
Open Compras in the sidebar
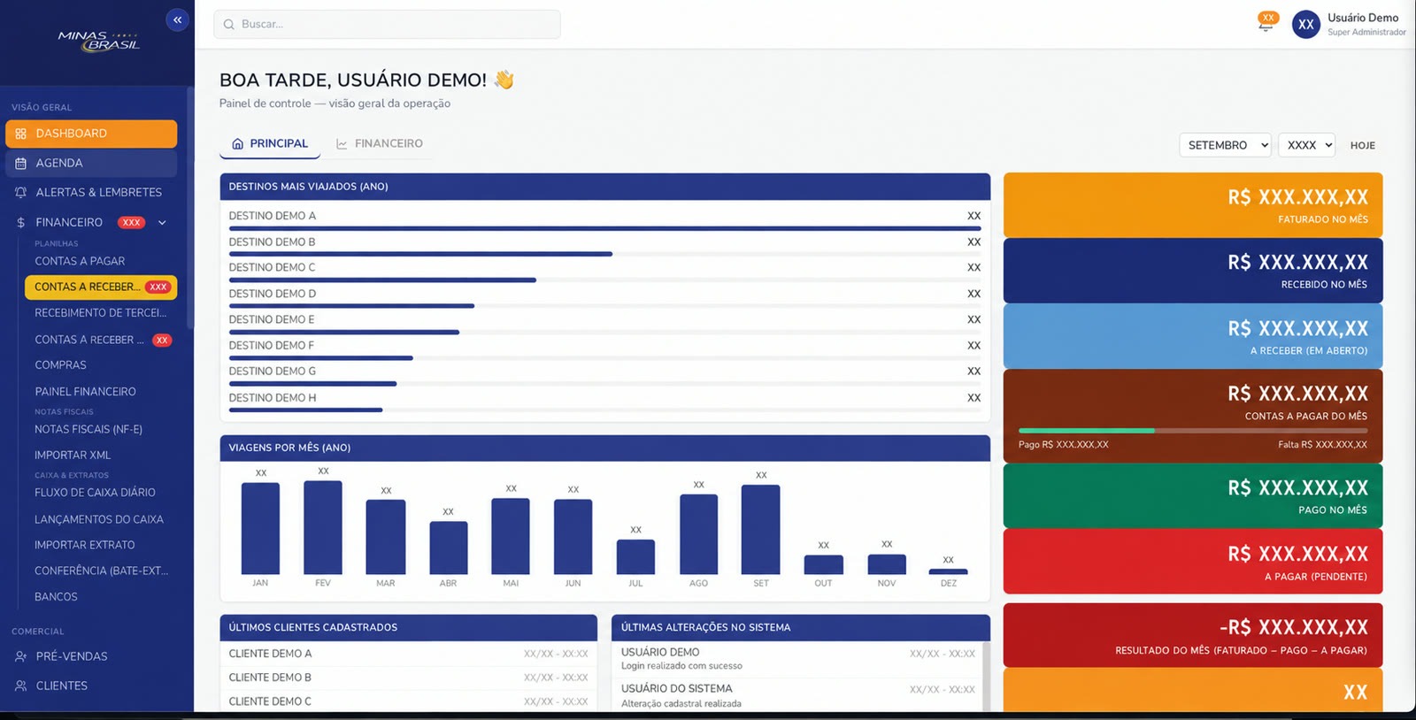(60, 365)
